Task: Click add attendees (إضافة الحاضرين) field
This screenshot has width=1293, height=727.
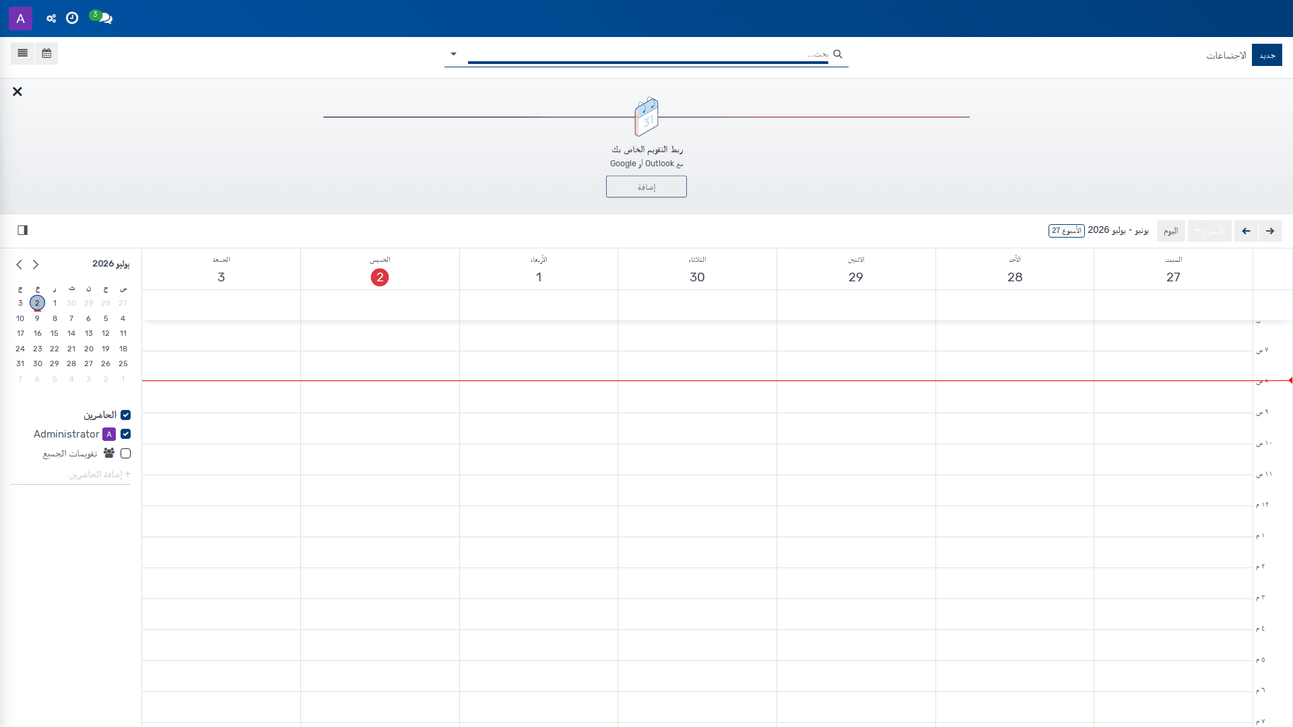Action: pyautogui.click(x=71, y=475)
